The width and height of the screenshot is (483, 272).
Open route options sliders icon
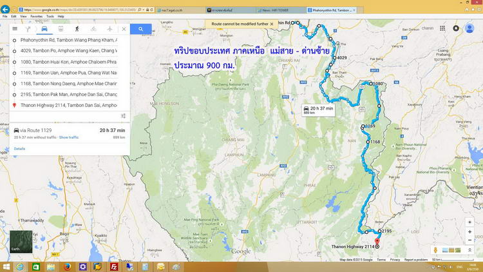click(123, 116)
